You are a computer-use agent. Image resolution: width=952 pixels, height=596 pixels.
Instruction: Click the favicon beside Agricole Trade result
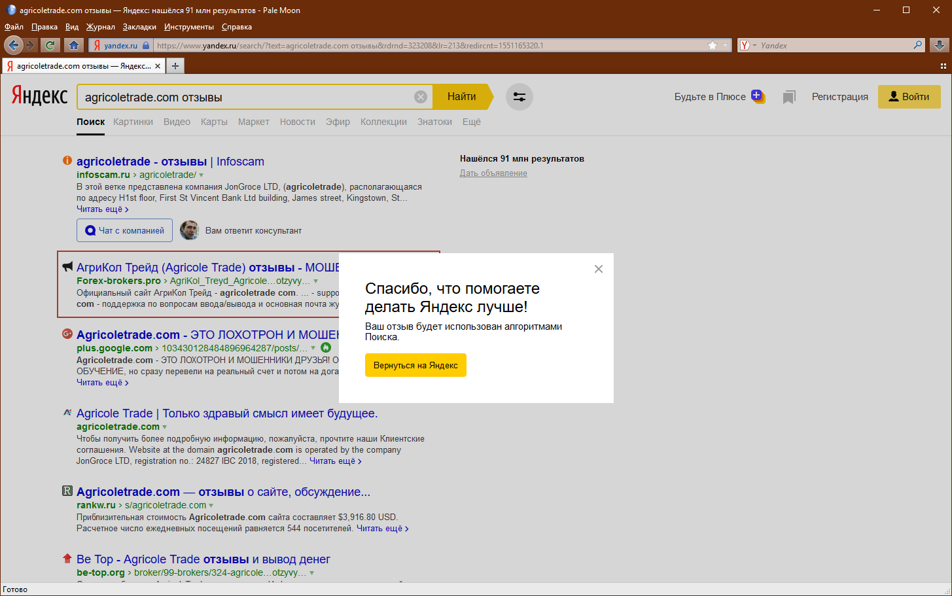click(67, 413)
